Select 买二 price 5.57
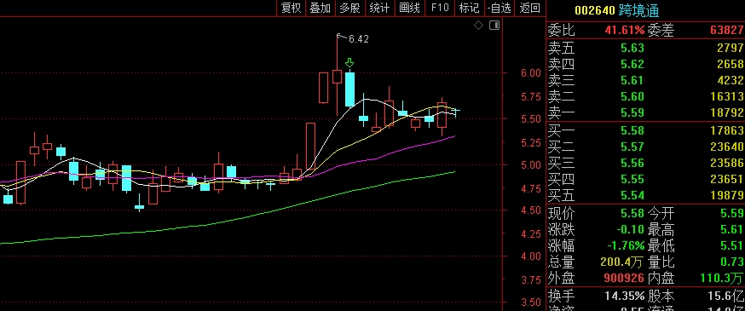 coord(632,147)
